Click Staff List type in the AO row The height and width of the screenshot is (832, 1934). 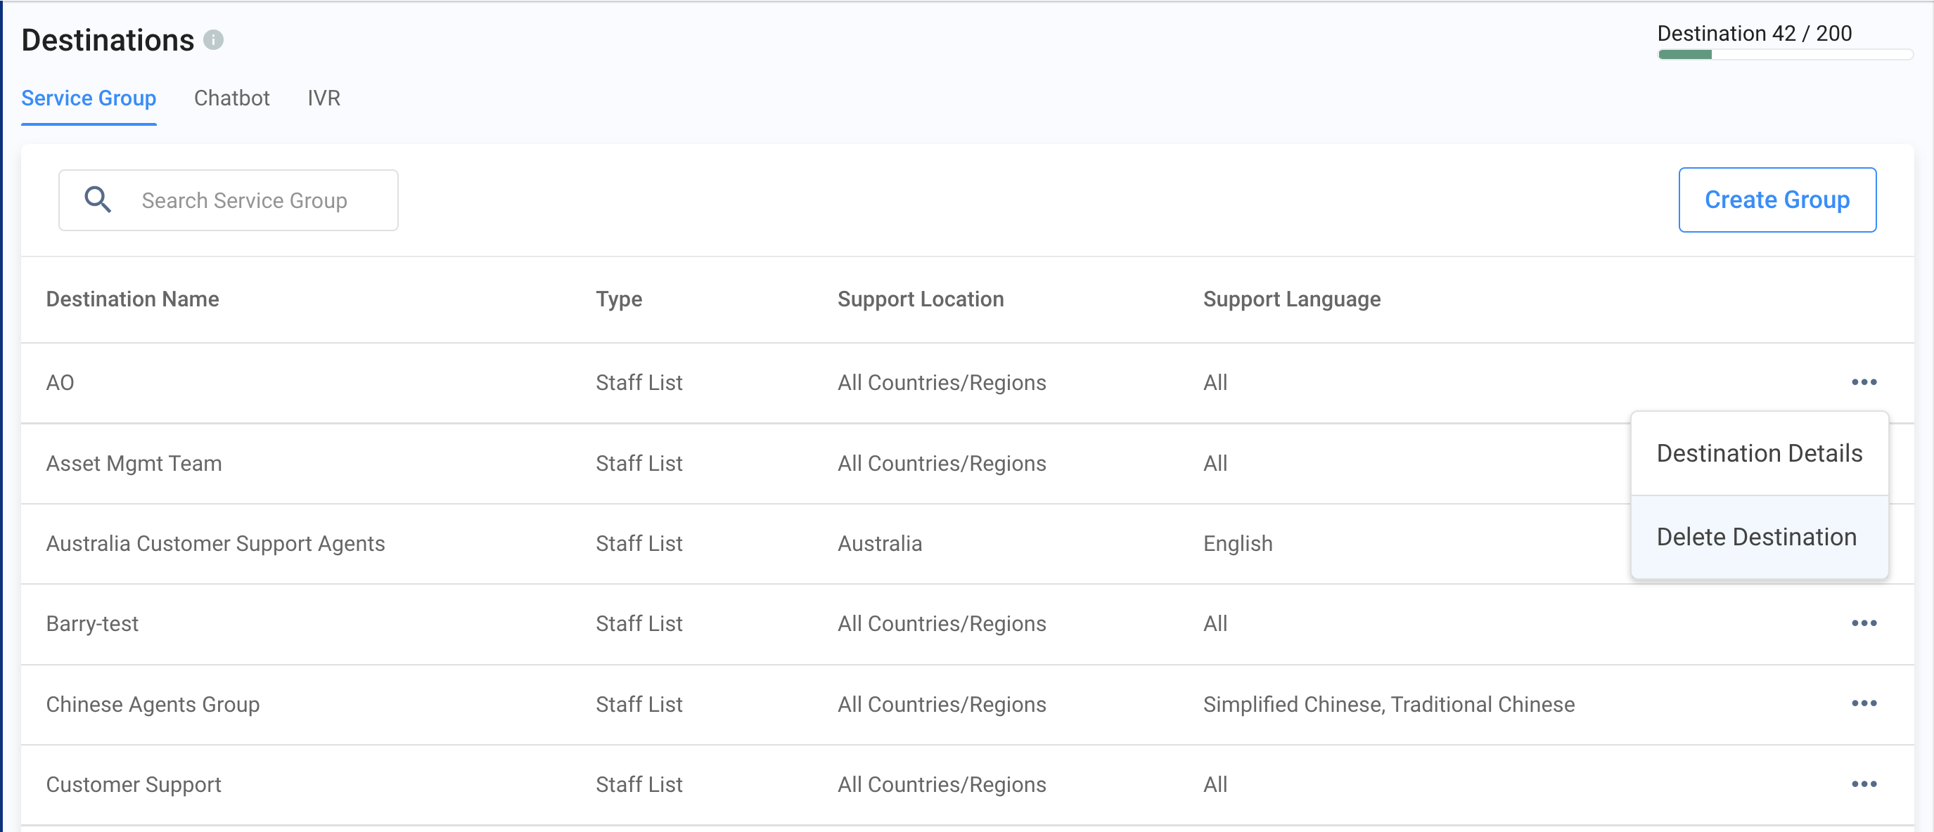[x=639, y=382]
